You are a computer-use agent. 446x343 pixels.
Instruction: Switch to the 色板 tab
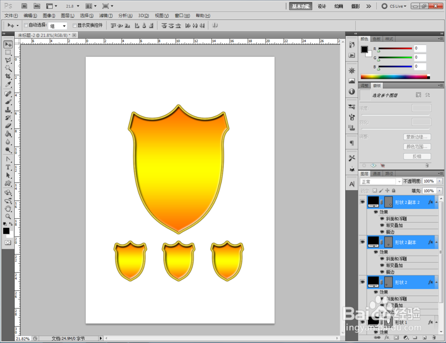[x=376, y=39]
